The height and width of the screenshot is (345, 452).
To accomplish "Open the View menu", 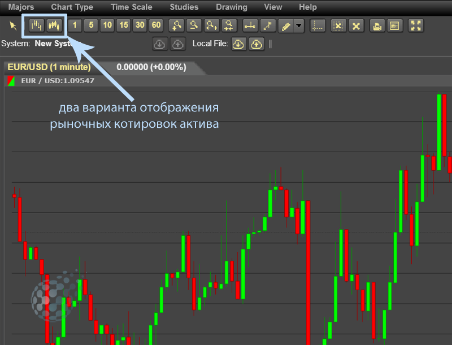I will [x=273, y=7].
